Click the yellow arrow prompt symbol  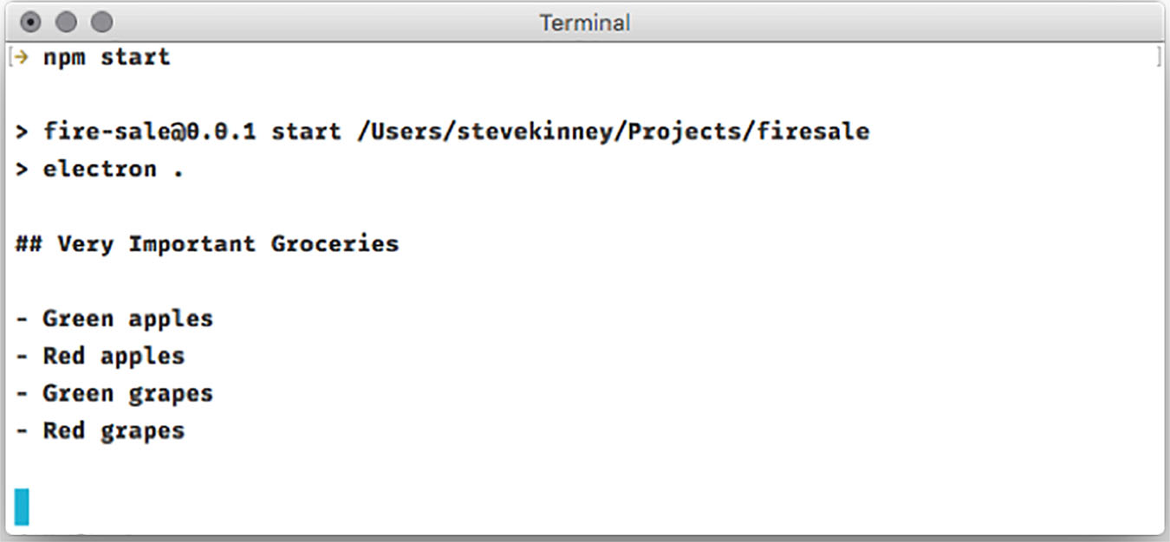[23, 57]
